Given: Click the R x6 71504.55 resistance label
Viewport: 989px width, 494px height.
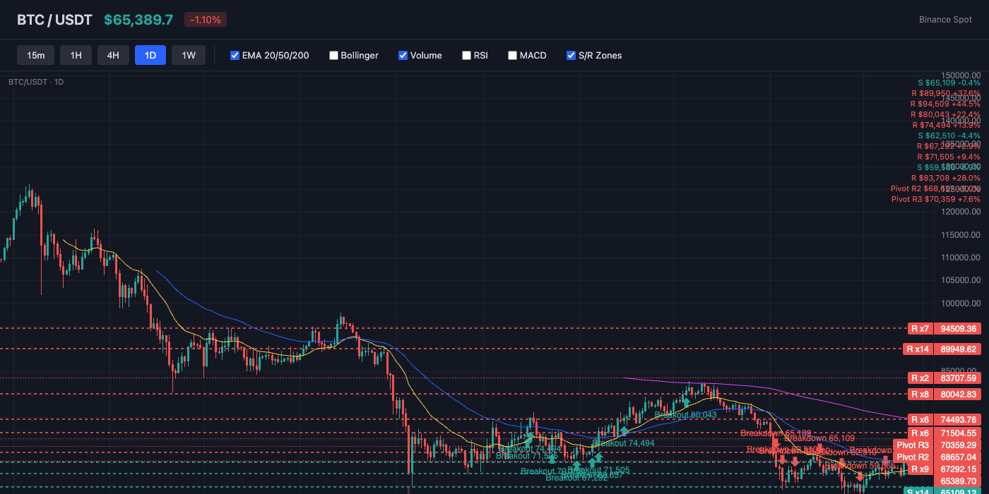Looking at the screenshot, I should [x=944, y=433].
